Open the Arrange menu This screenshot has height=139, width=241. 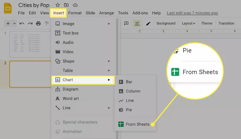(106, 13)
